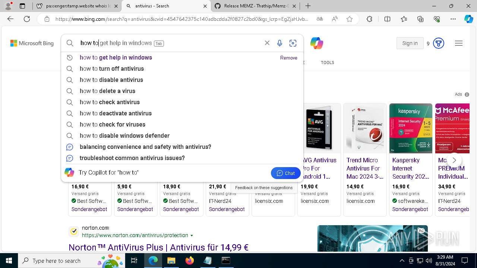Open the AVG Antivirus Pro ad image
The height and width of the screenshot is (268, 477).
319,128
